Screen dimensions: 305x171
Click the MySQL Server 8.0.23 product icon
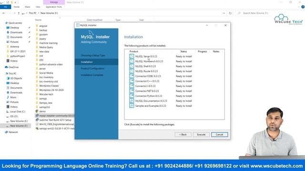pyautogui.click(x=132, y=56)
